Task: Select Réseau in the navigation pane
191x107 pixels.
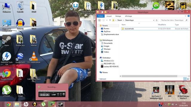Action: coord(104,73)
